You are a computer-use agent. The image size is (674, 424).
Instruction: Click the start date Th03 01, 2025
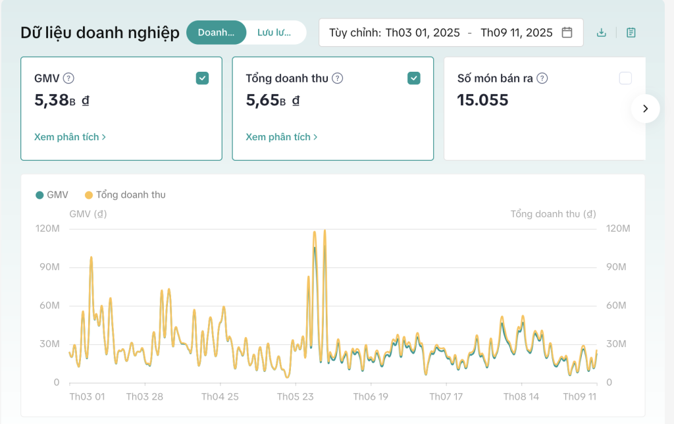(x=421, y=32)
